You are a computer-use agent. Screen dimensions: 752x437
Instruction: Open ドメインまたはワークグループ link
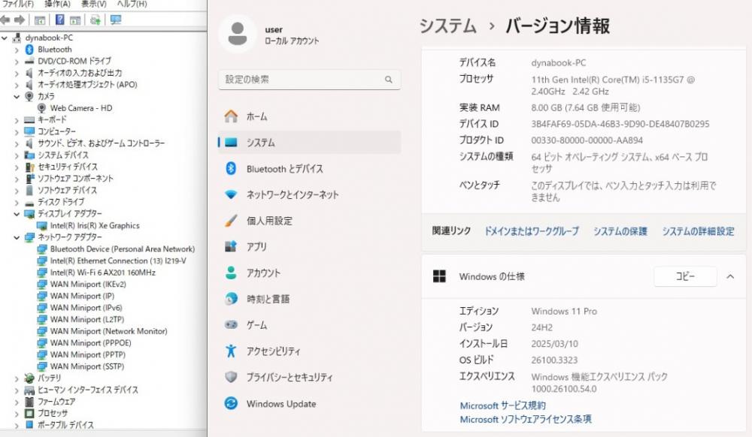(x=532, y=231)
